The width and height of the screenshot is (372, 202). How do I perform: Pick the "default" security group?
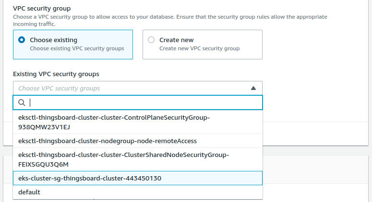click(x=29, y=192)
